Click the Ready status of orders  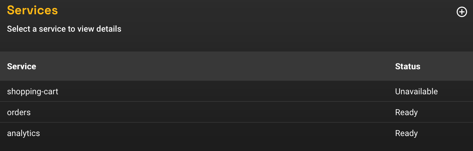pos(406,112)
